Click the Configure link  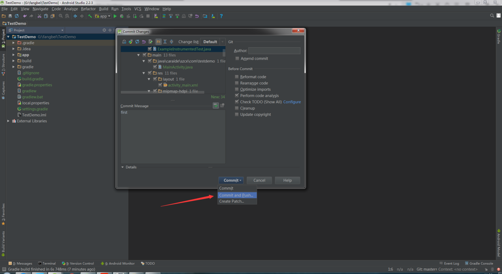coord(292,102)
